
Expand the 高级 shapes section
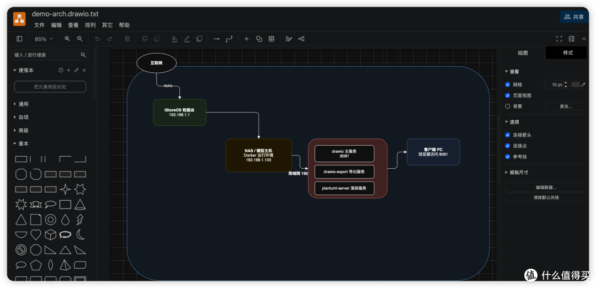click(21, 130)
